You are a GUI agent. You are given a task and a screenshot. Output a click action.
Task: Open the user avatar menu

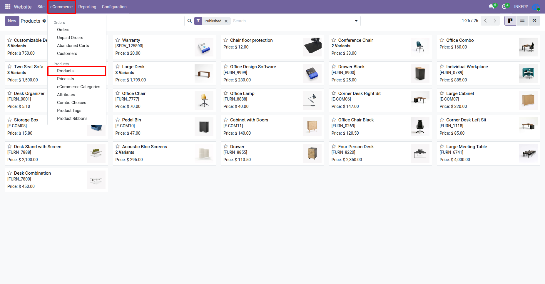click(536, 7)
